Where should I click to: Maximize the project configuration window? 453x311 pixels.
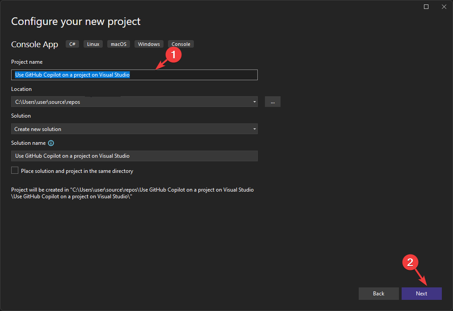tap(426, 7)
